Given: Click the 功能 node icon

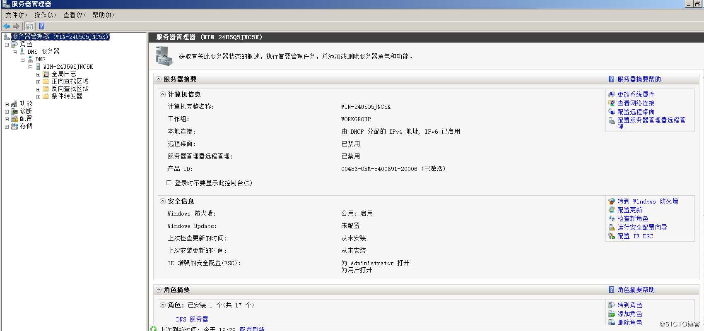Looking at the screenshot, I should pos(14,104).
